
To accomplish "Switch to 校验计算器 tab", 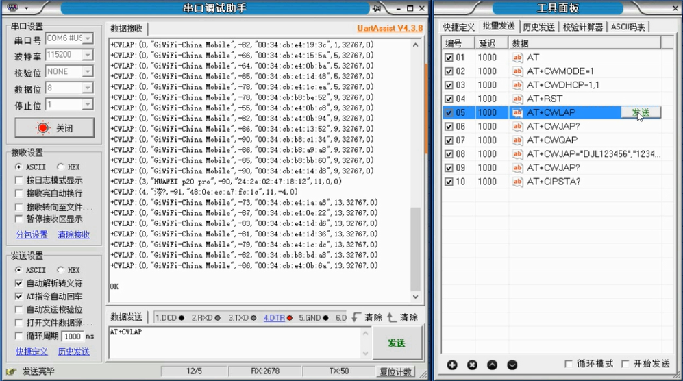I will point(583,27).
